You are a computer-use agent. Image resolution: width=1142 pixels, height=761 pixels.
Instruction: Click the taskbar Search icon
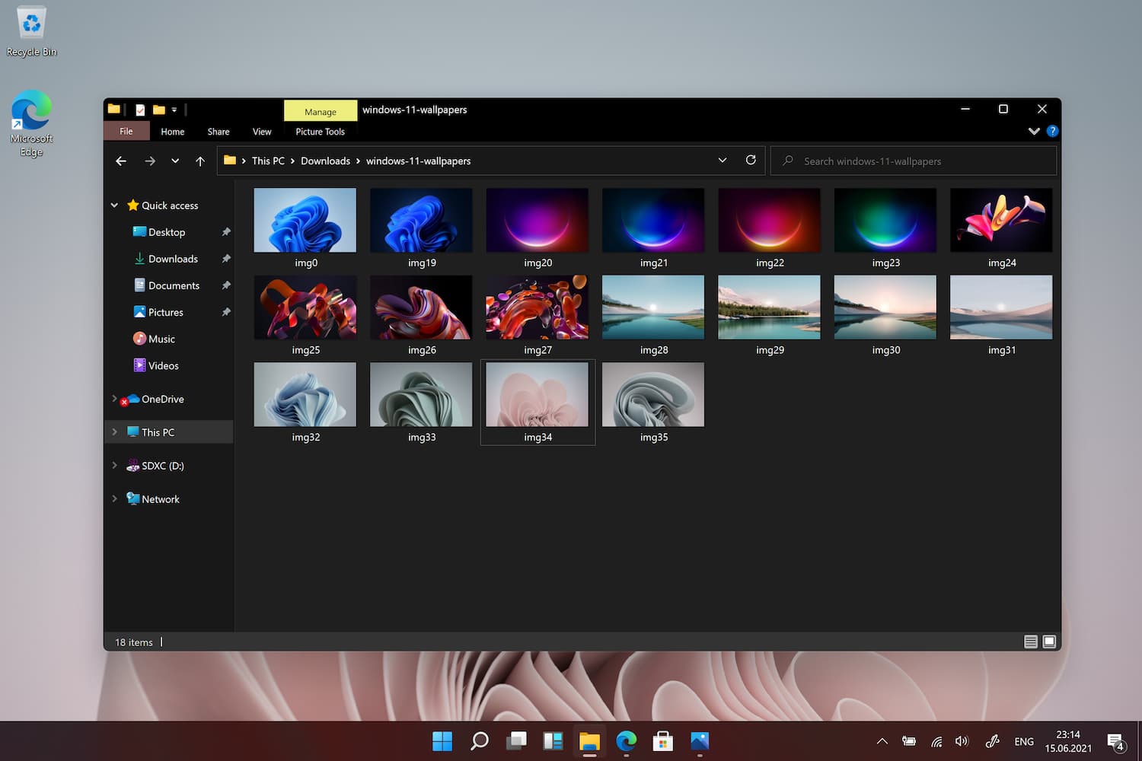click(x=480, y=740)
